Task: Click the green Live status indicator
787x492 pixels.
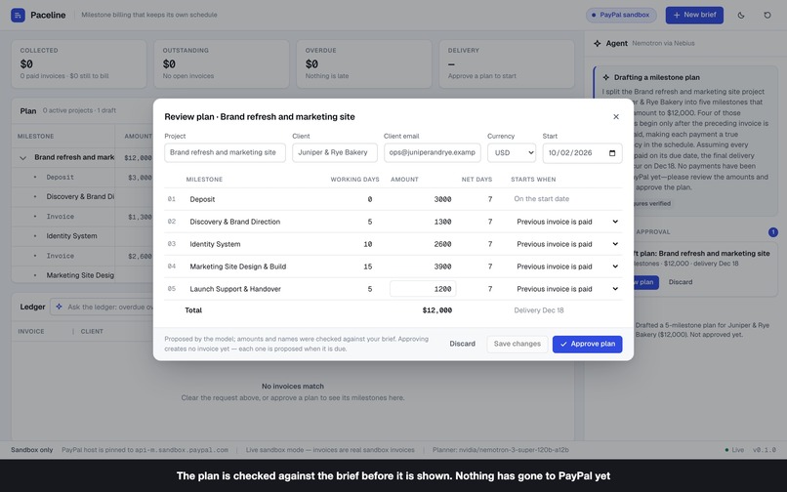Action: tap(734, 450)
